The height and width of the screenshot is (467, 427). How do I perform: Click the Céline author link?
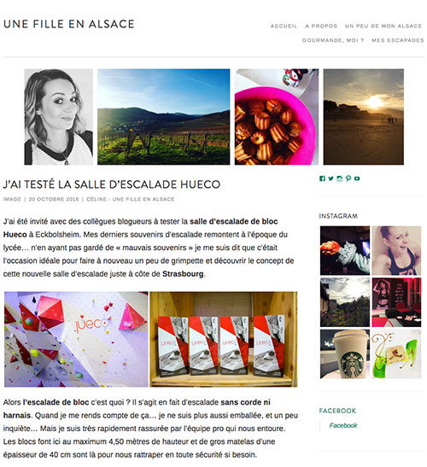coord(130,199)
